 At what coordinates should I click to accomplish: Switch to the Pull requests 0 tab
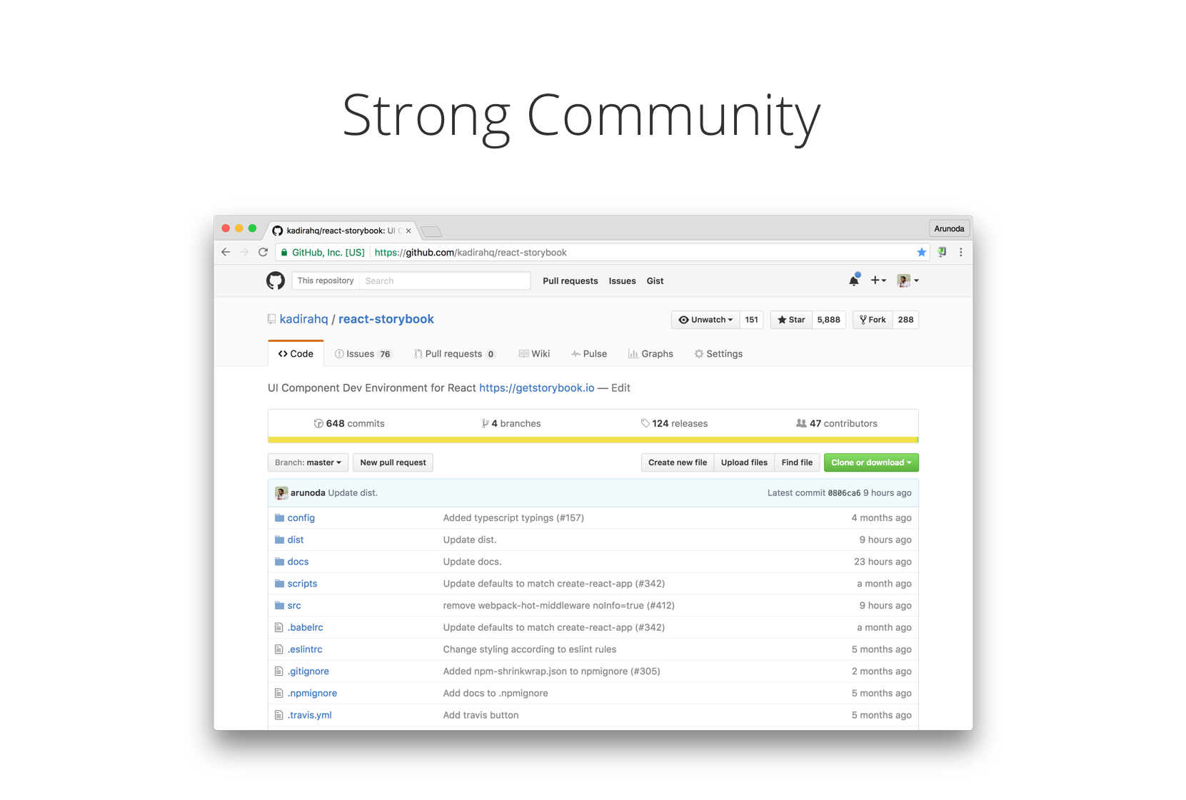tap(455, 354)
